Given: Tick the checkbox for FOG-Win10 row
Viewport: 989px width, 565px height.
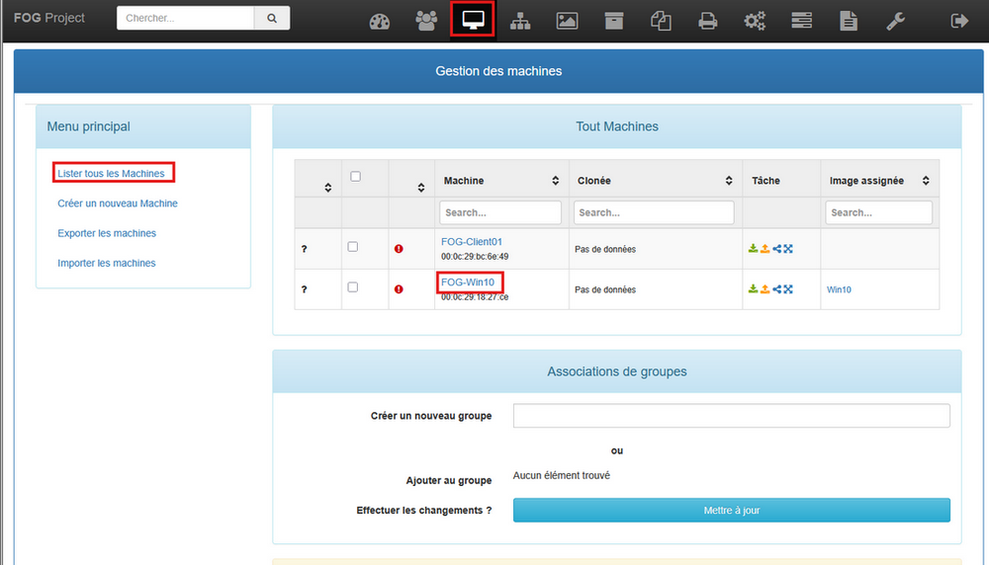Looking at the screenshot, I should click(353, 287).
